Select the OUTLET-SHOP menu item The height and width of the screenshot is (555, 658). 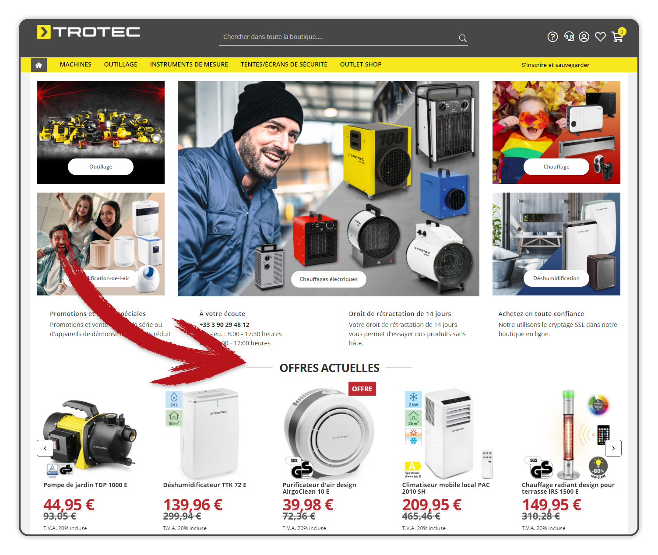coord(361,64)
